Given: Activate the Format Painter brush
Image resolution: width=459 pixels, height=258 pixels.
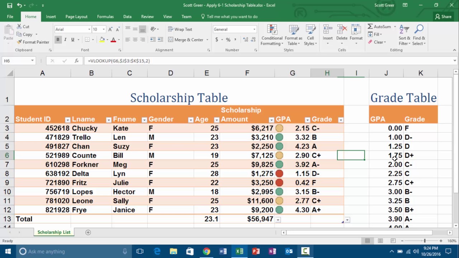Looking at the screenshot, I should pos(33,42).
